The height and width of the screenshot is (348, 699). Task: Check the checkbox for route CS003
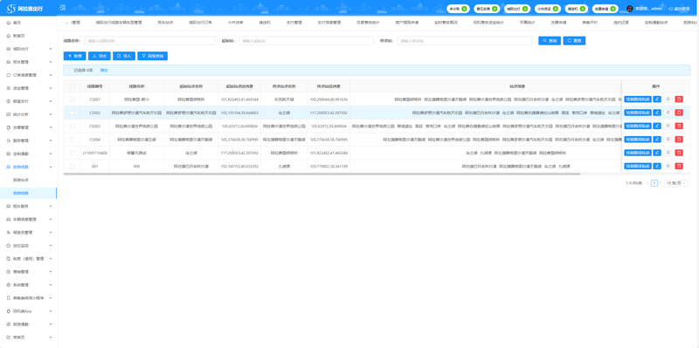(x=72, y=126)
